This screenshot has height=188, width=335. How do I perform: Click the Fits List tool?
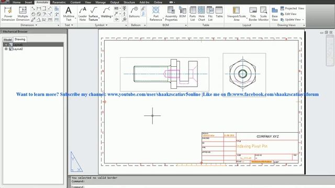pos(210,14)
